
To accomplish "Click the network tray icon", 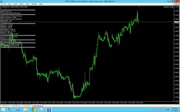I will [x=161, y=110].
